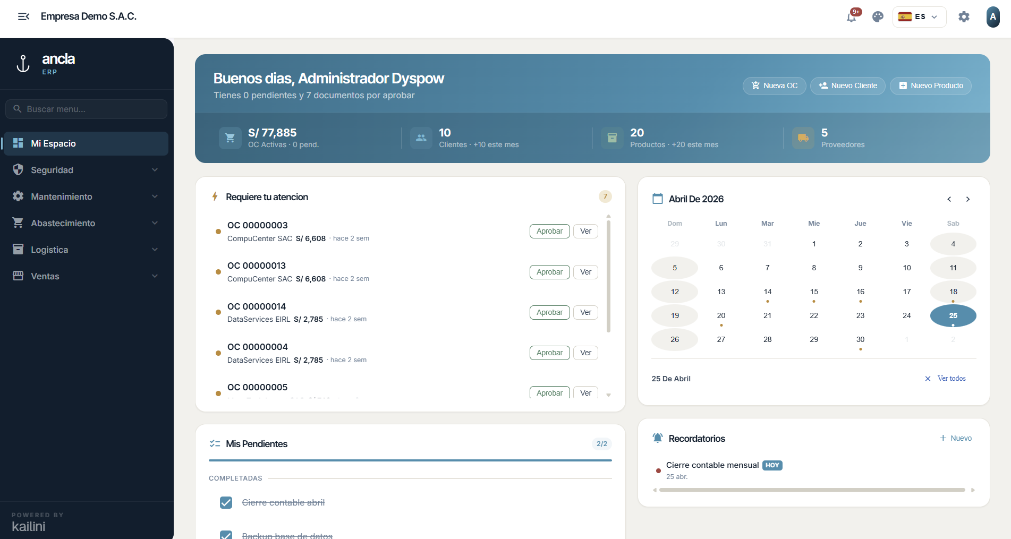Collapse the sidebar menu toggle icon
Viewport: 1011px width, 539px height.
point(23,16)
